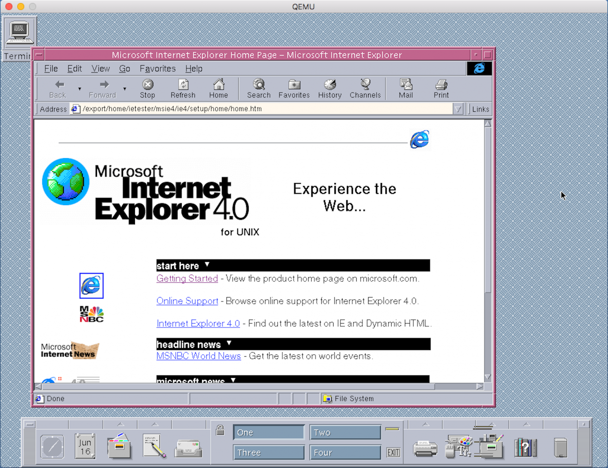Switch to workspace Four

345,452
